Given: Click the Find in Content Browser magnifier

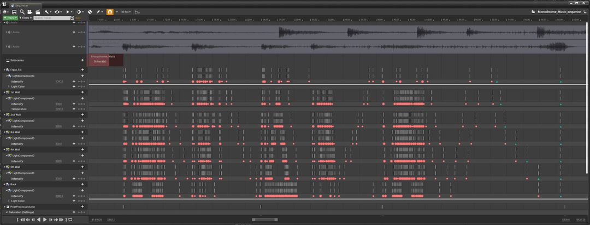Looking at the screenshot, I should [x=22, y=11].
